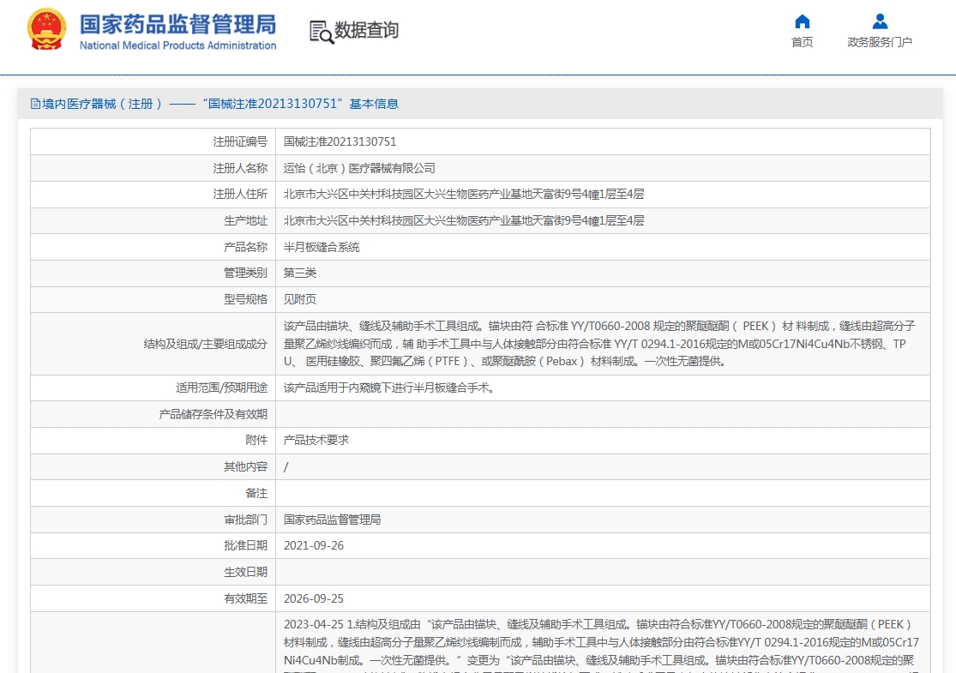Select the 注册人住所 address value
956x673 pixels.
pos(464,195)
